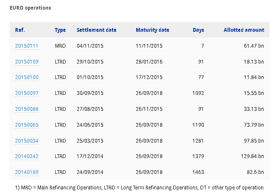Select the MRO type cell
Viewport: 275px width, 194px height.
(x=60, y=46)
